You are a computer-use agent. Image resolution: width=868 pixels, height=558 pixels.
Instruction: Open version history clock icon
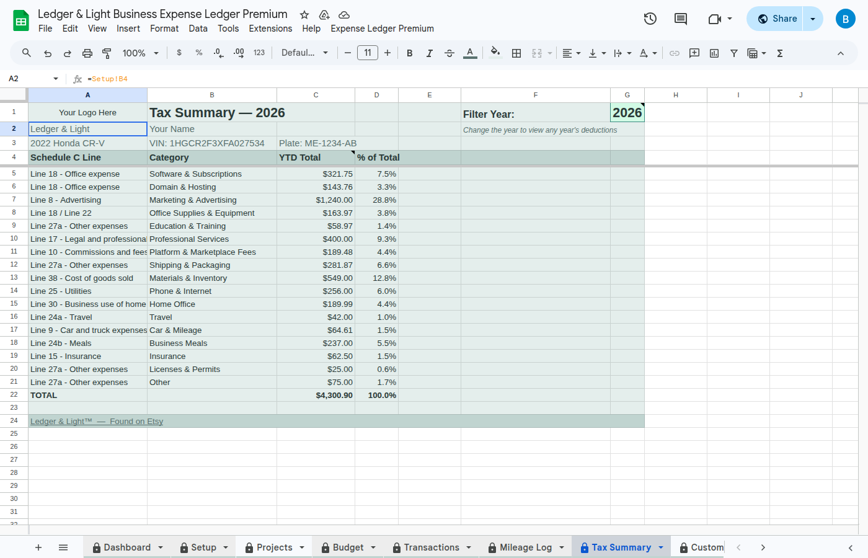[650, 19]
